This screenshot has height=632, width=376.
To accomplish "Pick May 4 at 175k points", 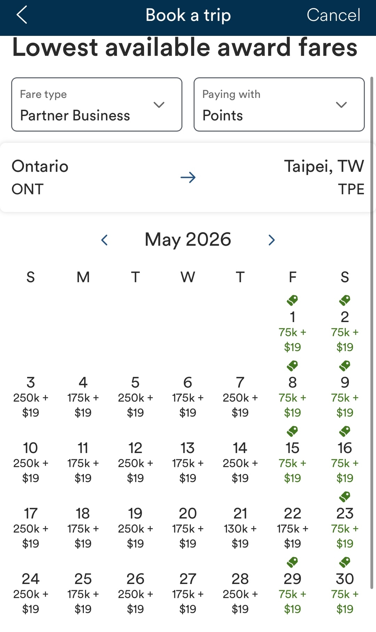I will coord(83,397).
